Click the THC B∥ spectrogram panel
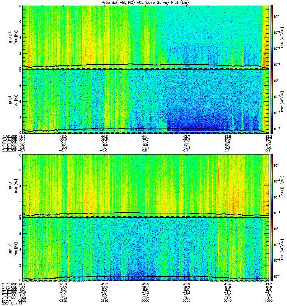 click(x=146, y=249)
